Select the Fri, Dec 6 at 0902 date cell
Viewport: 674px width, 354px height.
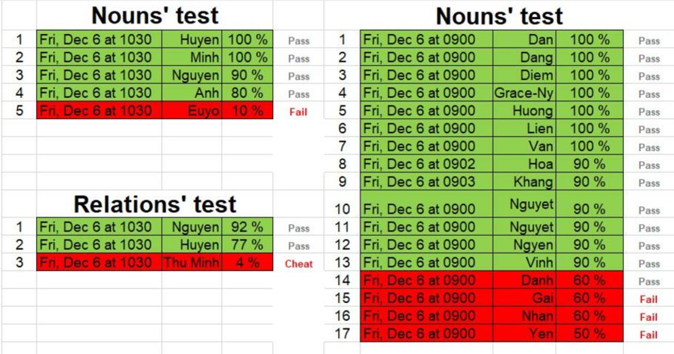(x=427, y=164)
